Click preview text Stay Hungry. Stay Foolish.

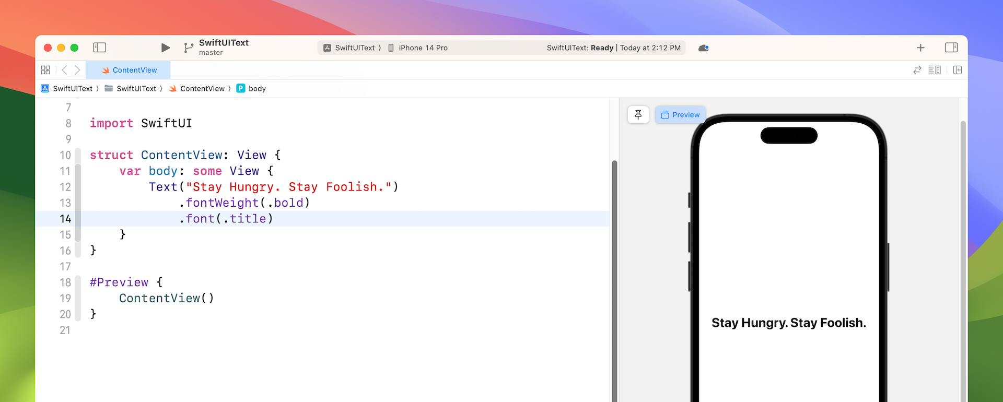tap(788, 323)
